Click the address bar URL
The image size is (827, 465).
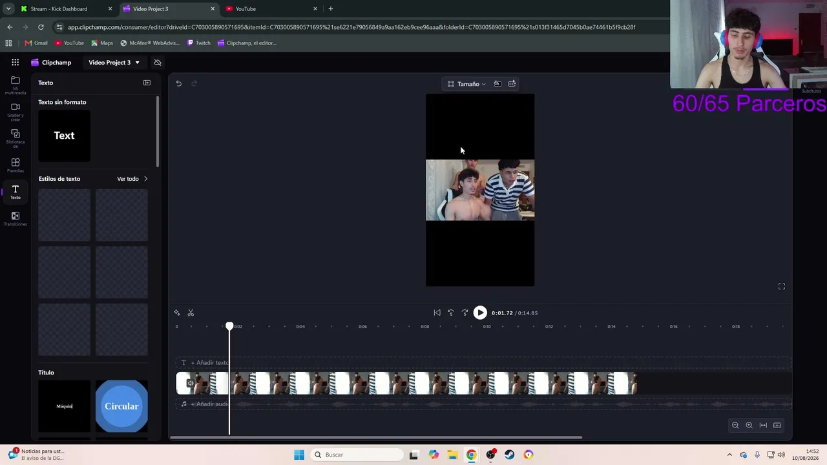[351, 27]
